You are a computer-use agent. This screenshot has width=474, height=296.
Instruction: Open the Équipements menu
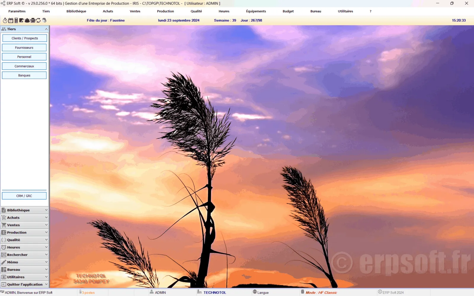(256, 11)
